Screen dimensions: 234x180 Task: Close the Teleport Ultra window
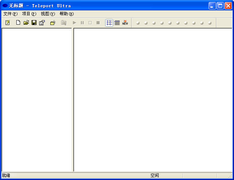click(x=228, y=6)
